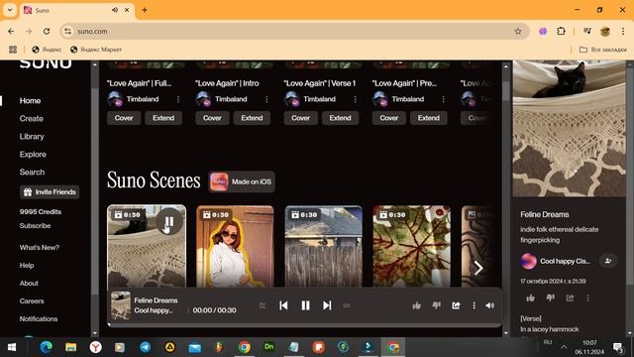Open Library in sidebar
Viewport: 634px width, 357px height.
pyautogui.click(x=32, y=137)
